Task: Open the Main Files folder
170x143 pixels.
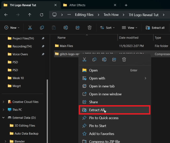Action: click(x=66, y=46)
